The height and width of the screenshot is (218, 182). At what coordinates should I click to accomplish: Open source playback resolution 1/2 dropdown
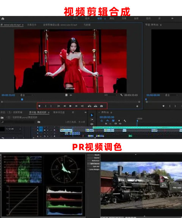(111, 95)
